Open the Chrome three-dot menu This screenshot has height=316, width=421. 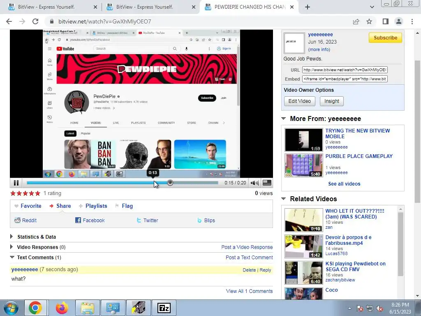coord(412,21)
